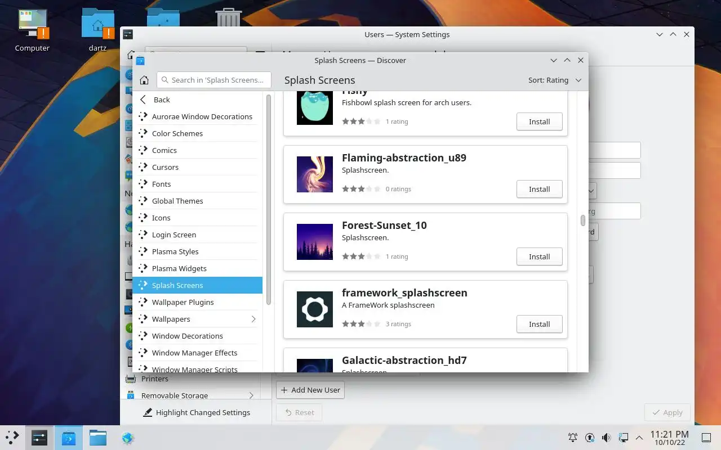Open the framework_splashscreen gear thumbnail
This screenshot has width=721, height=450.
coord(315,309)
